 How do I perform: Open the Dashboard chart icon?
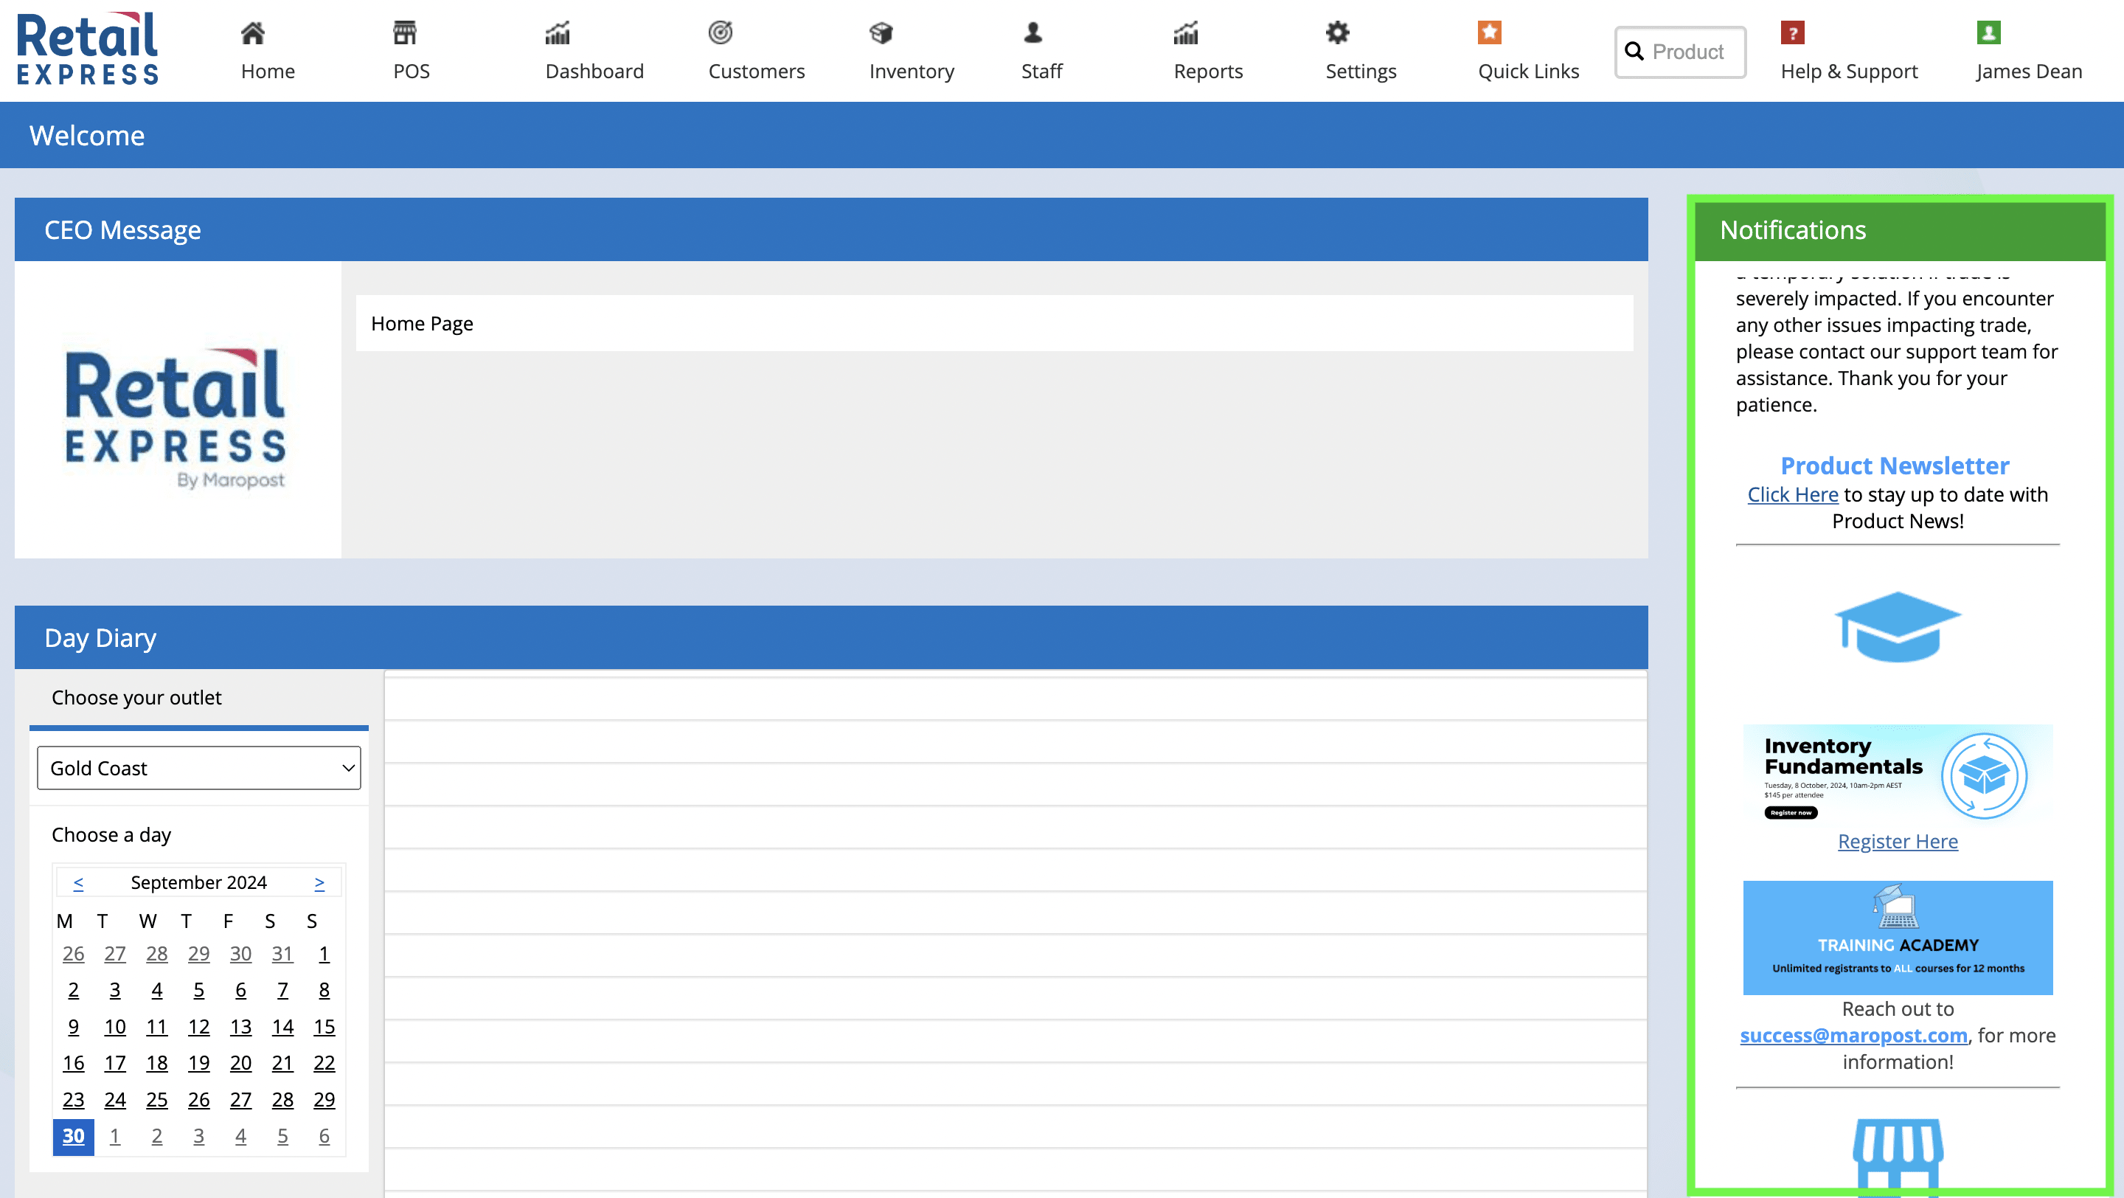pyautogui.click(x=558, y=33)
